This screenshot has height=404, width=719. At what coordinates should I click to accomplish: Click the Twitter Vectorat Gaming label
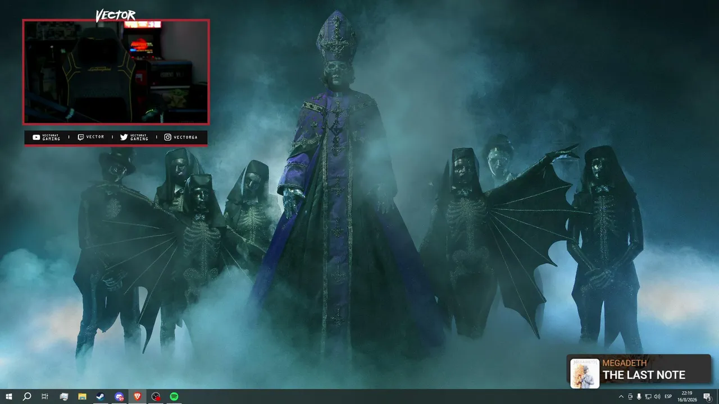pos(134,137)
